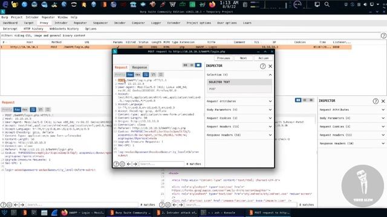Open the Decoder tab
Viewport: 387px width, 217px height.
pyautogui.click(x=120, y=23)
